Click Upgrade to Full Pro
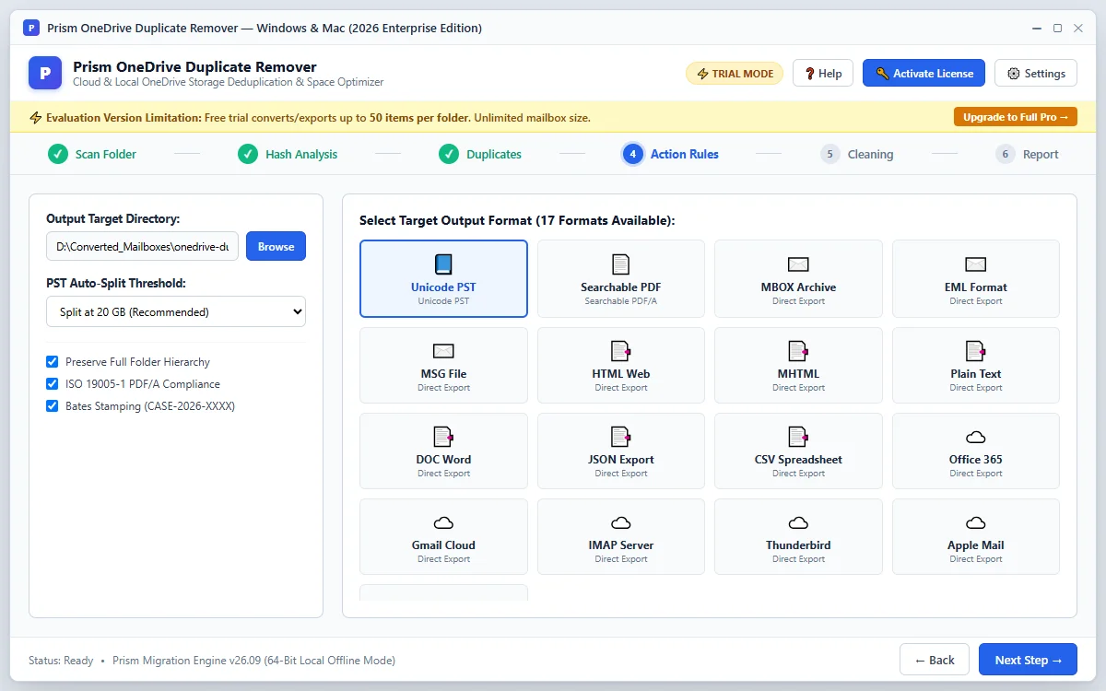This screenshot has width=1106, height=691. point(1016,117)
